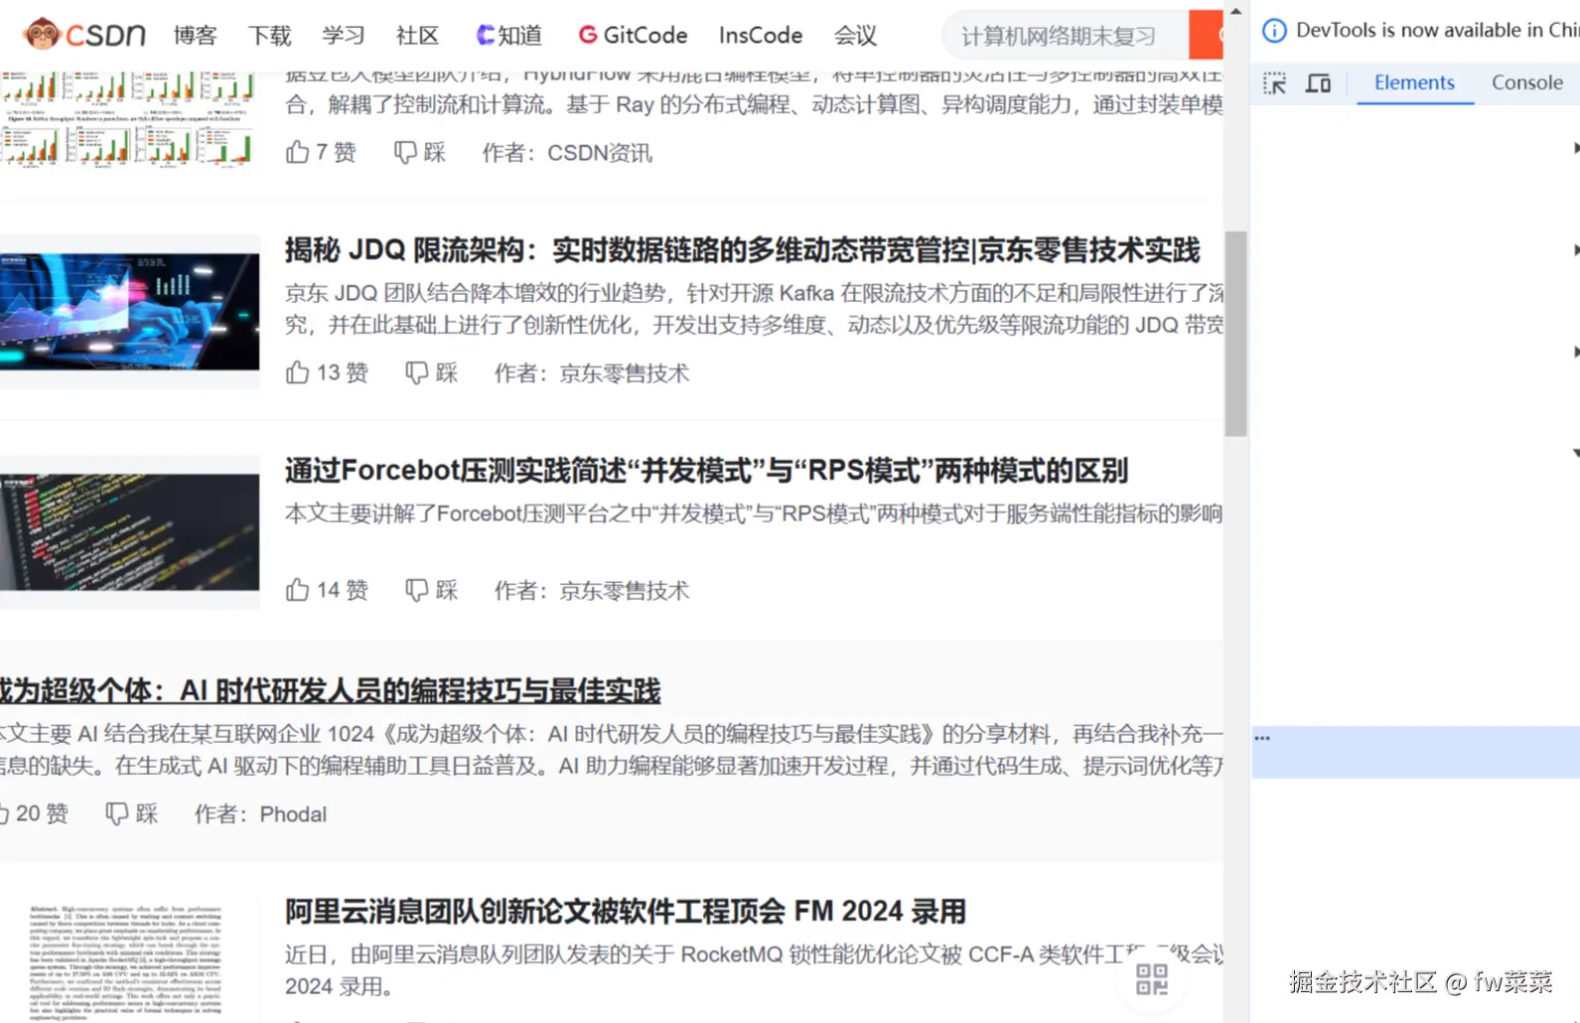Click the DevTools info notification icon
Screen dimensions: 1580x1023
[1274, 31]
